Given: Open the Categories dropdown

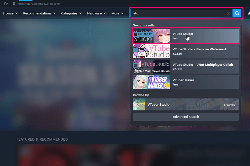Looking at the screenshot, I should (71, 13).
